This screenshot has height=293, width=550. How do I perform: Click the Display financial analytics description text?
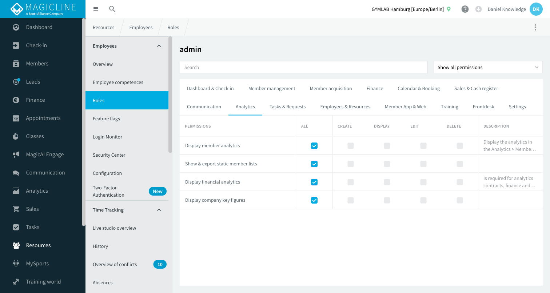coord(509,182)
